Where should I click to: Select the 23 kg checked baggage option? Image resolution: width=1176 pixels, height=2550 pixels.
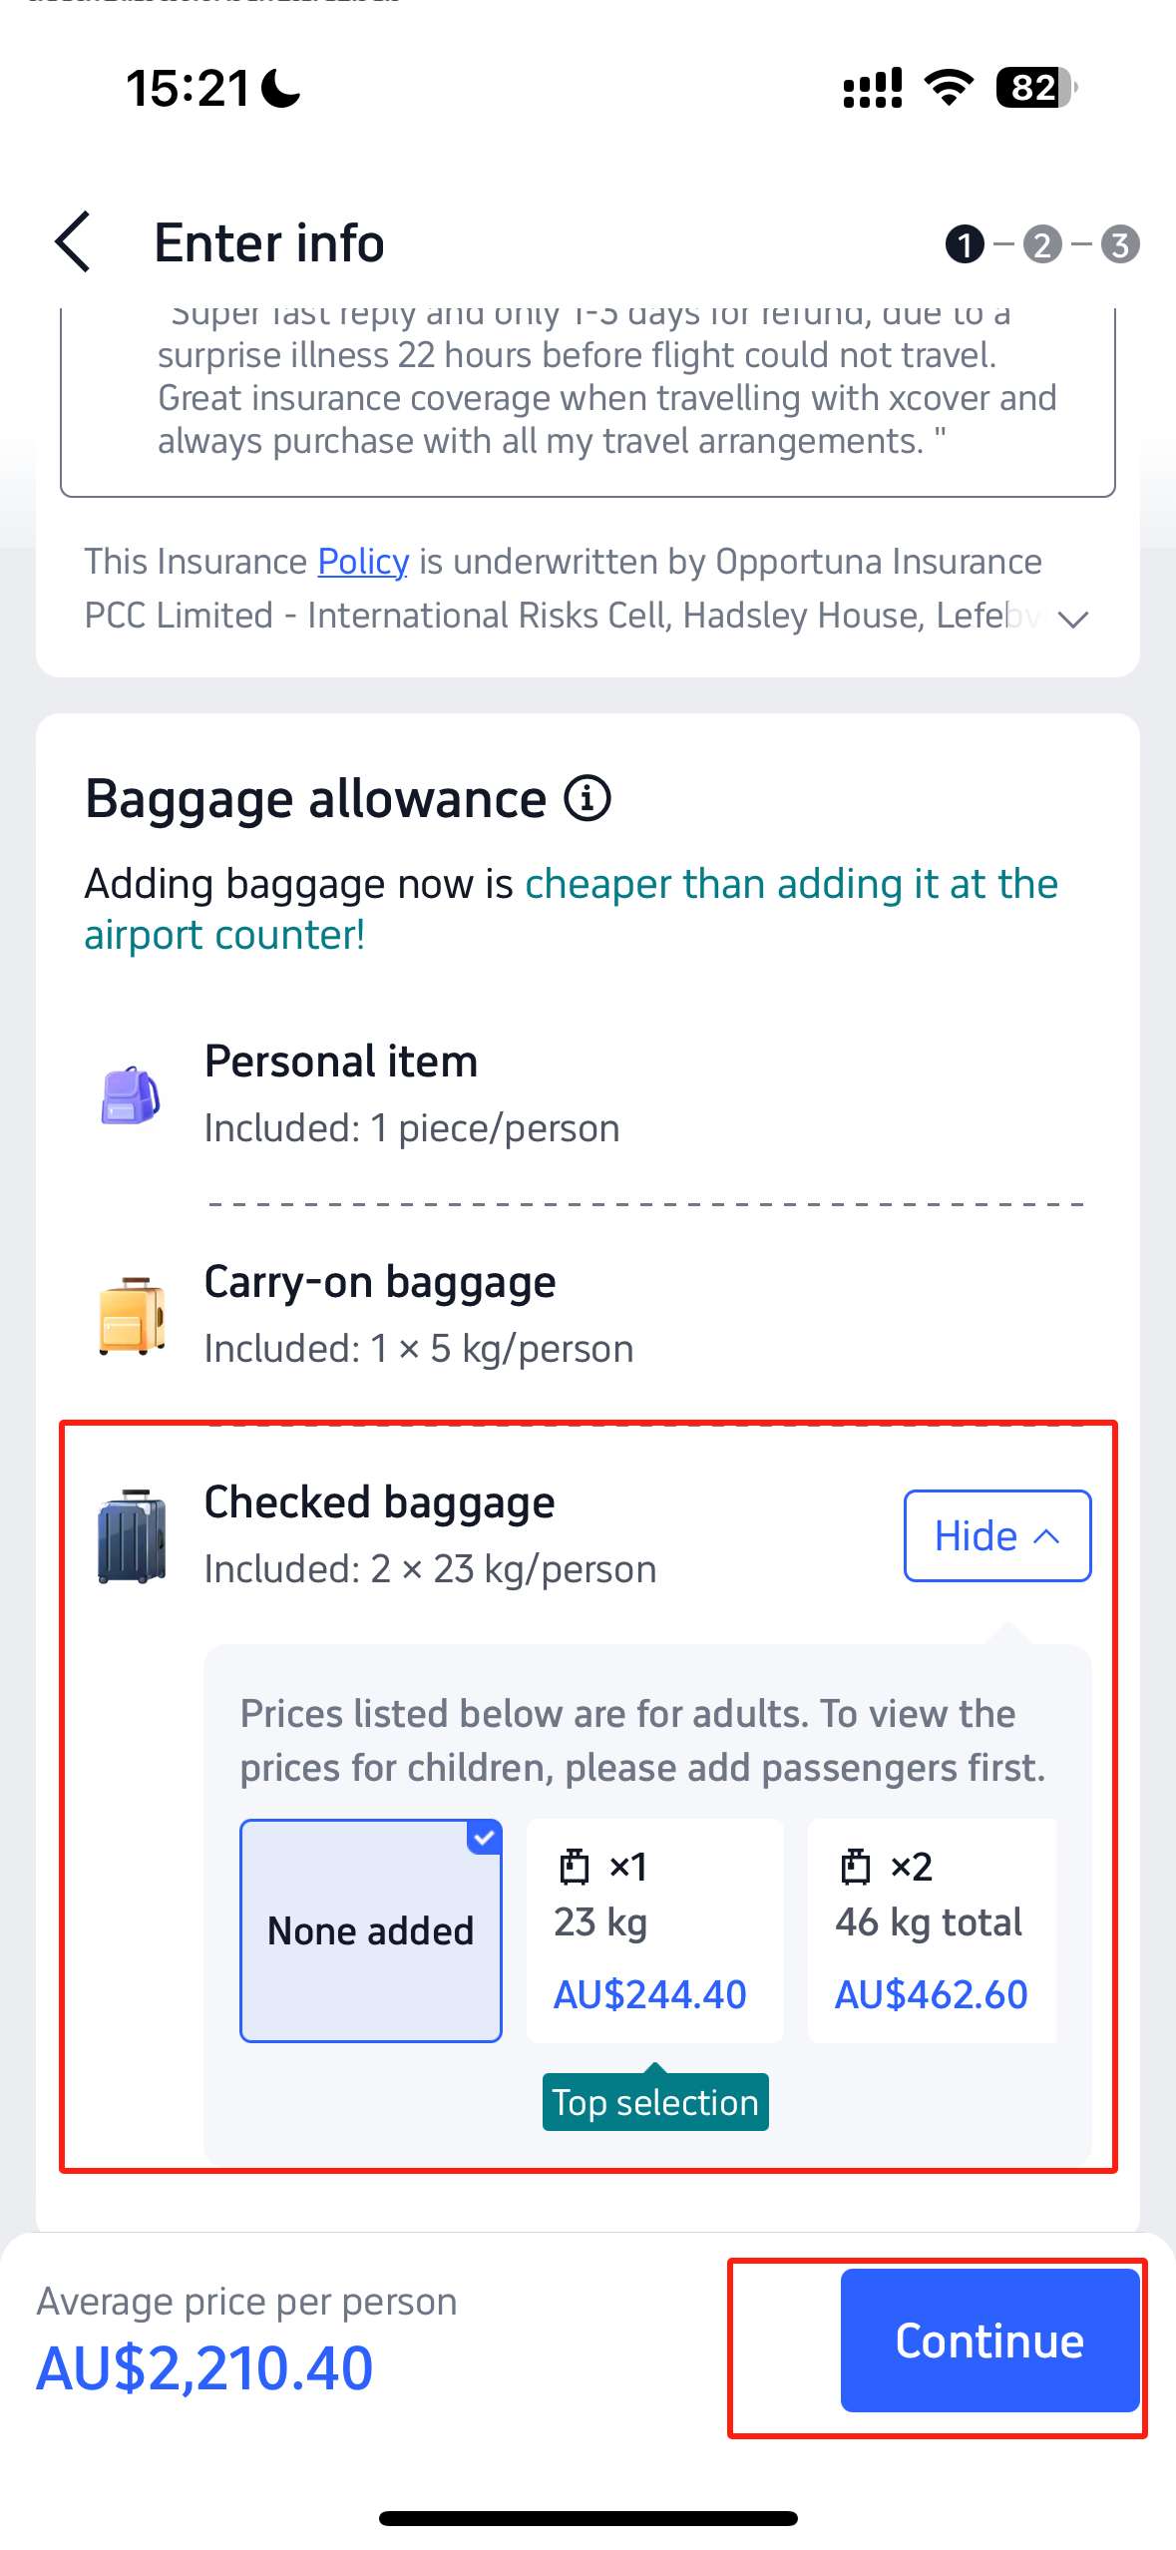tap(654, 1929)
